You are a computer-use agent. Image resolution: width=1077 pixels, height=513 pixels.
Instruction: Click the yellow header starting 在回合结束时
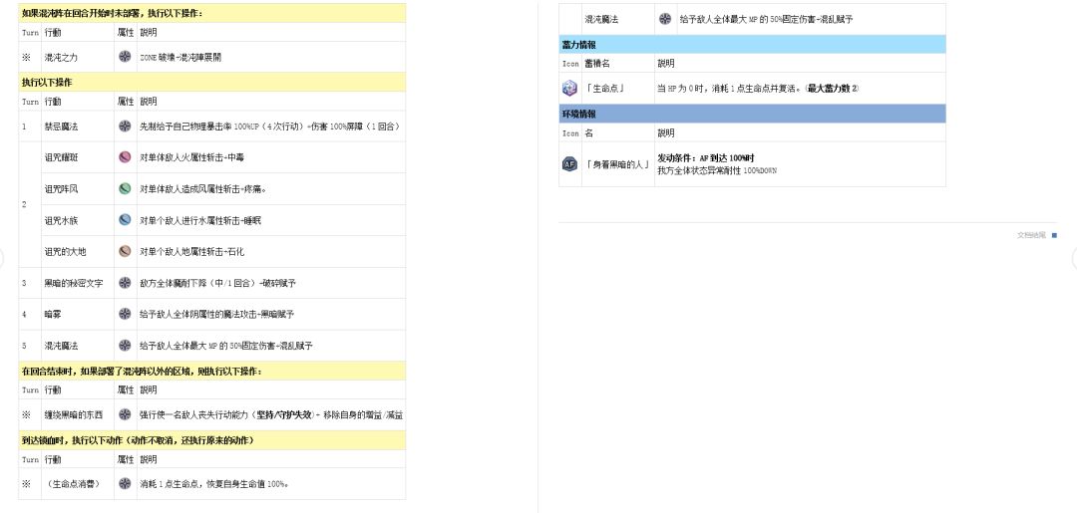211,371
